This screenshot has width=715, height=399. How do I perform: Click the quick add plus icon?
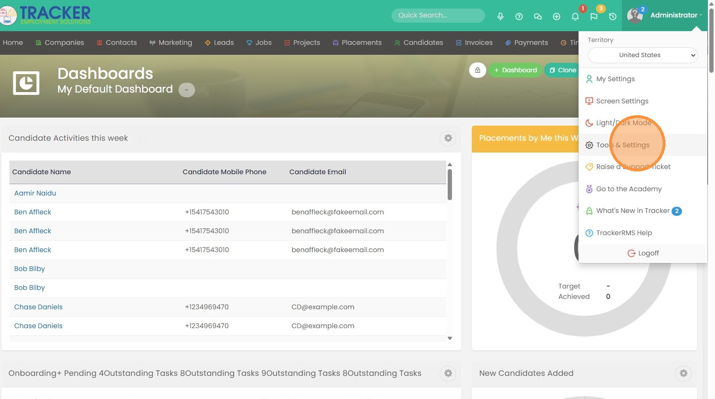tap(556, 17)
